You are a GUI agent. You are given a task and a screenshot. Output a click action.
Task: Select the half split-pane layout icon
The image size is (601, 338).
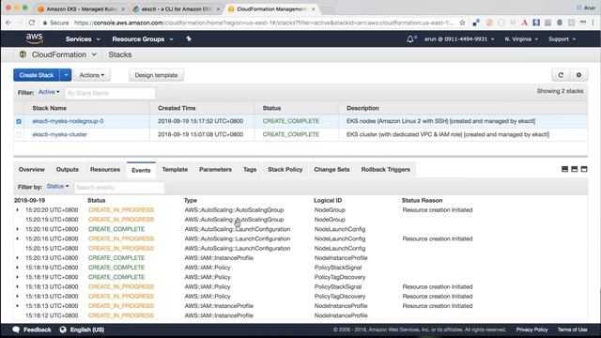574,169
